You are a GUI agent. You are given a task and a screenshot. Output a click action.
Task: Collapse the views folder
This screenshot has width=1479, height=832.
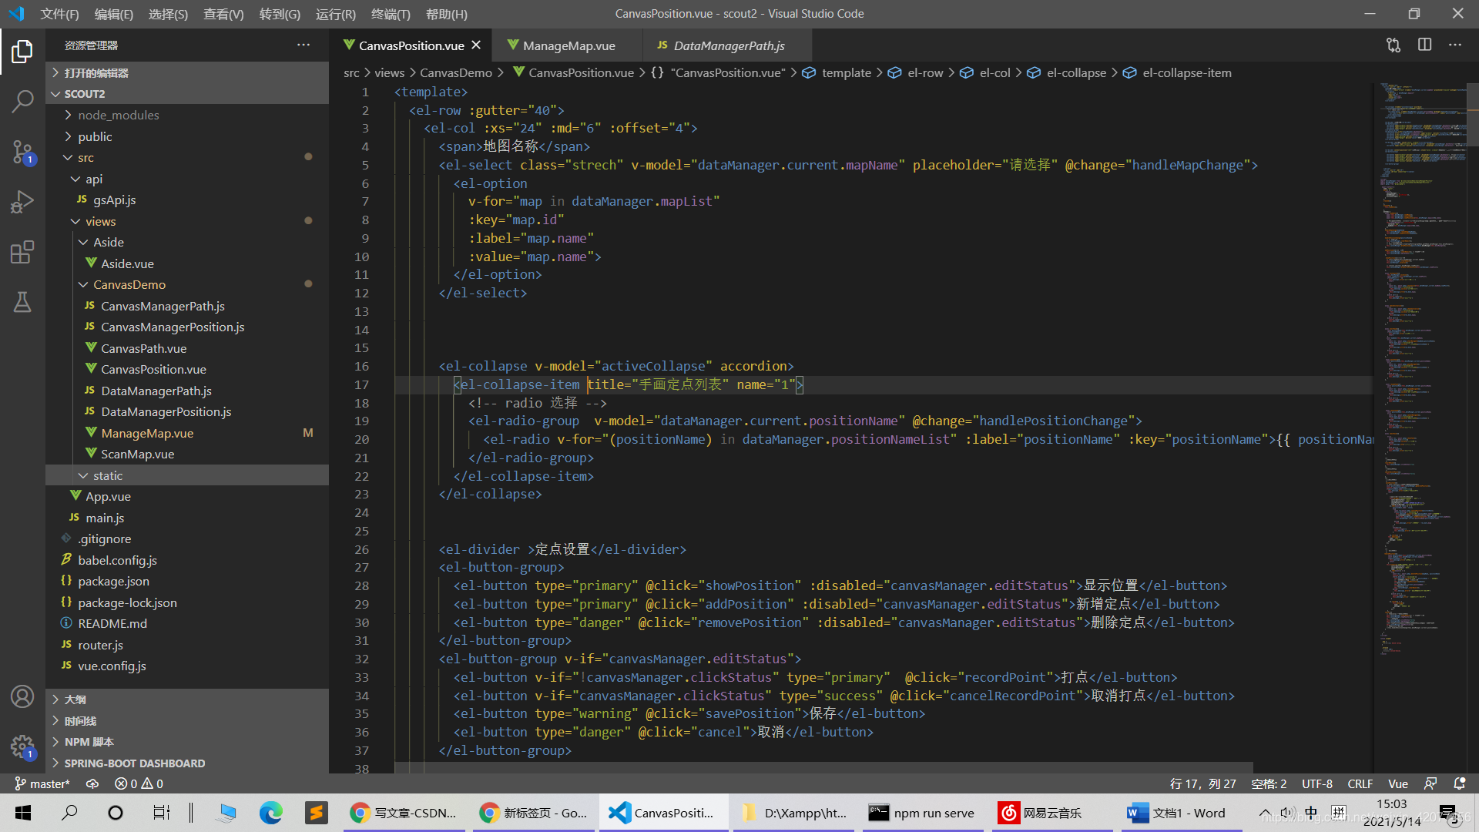coord(187,221)
